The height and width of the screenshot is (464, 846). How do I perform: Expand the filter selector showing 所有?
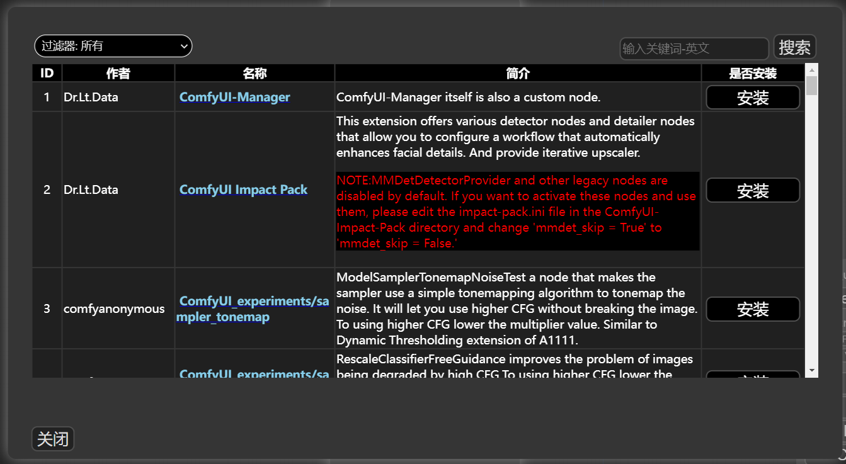tap(113, 46)
